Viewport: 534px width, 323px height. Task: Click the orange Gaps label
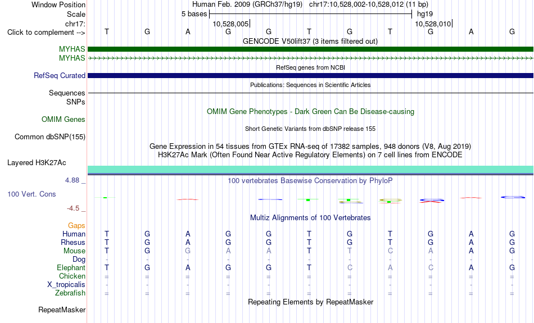(76, 226)
